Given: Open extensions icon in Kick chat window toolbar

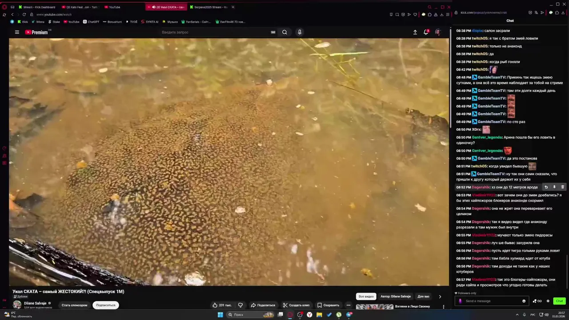Looking at the screenshot, I should (x=557, y=12).
